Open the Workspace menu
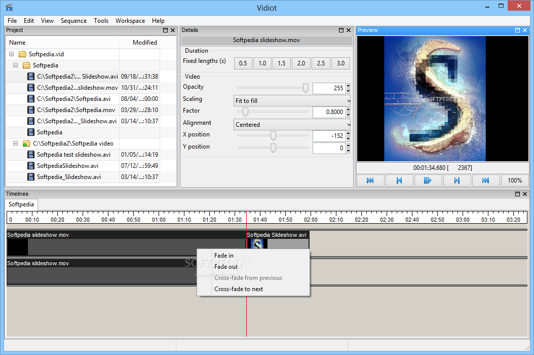 (130, 21)
